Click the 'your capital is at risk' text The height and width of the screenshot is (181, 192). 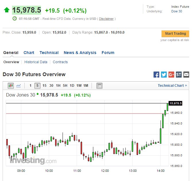(174, 40)
